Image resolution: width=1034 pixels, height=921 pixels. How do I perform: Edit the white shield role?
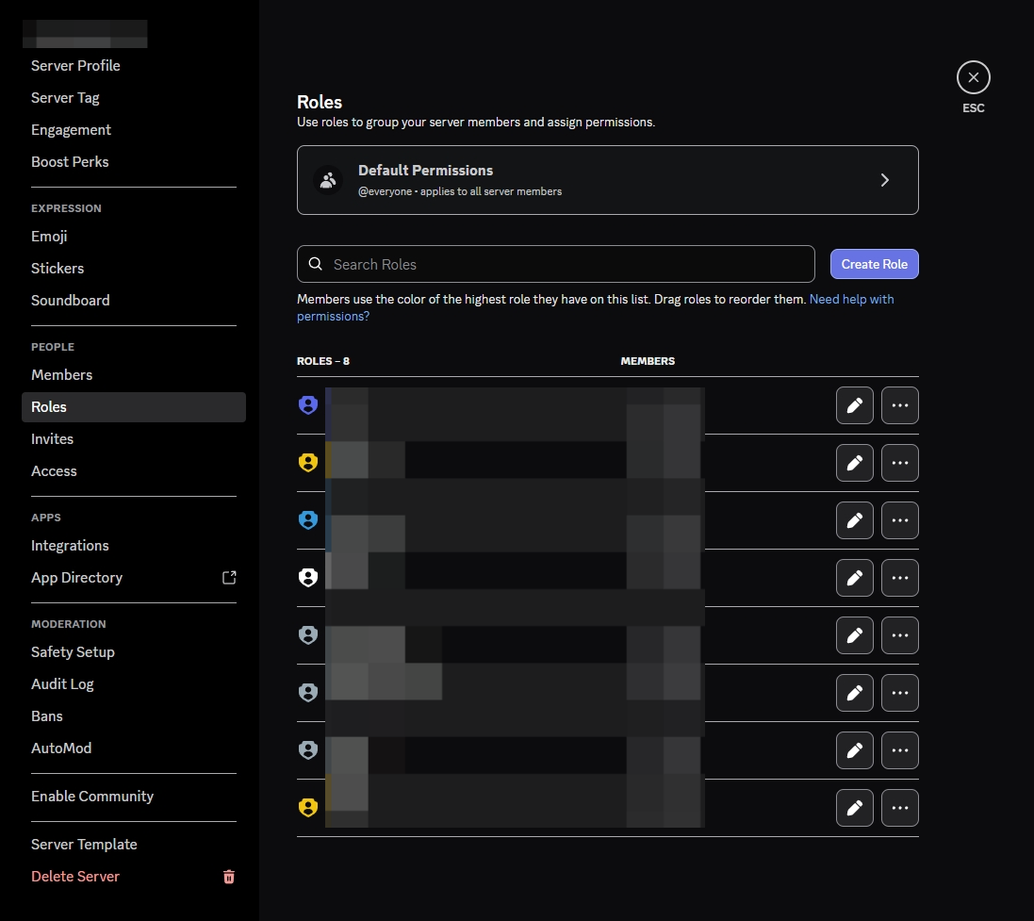[855, 578]
